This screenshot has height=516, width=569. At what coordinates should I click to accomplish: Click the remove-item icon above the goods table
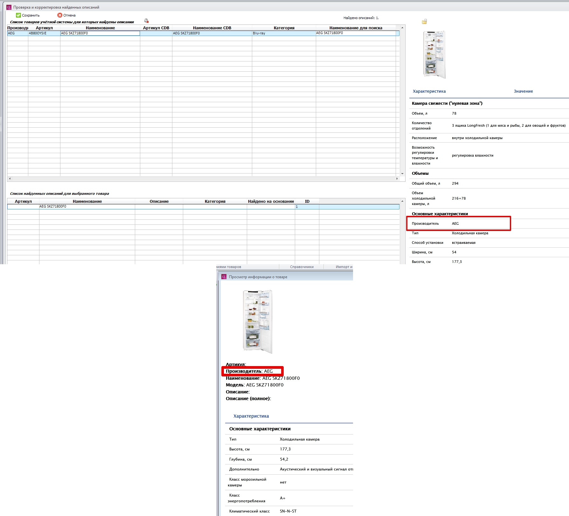[147, 21]
